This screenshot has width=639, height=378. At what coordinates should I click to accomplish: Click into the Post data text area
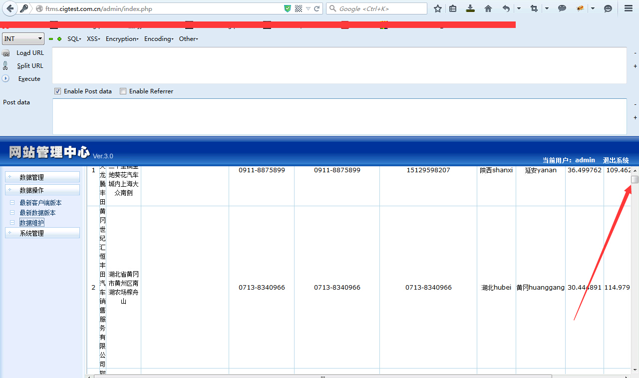coord(339,116)
